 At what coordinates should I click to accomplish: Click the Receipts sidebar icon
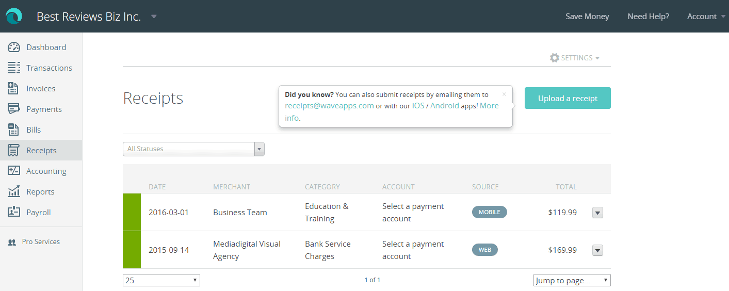[14, 150]
